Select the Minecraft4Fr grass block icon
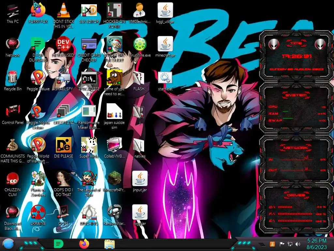Viewport: 334px width, 251px height. tap(114, 178)
